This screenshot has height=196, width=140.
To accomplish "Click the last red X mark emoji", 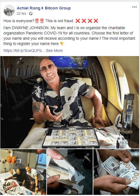I will 96,21.
